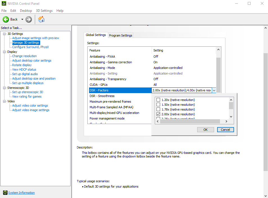Click DSR popup list scroll up arrow
This screenshot has height=198, width=268.
pyautogui.click(x=231, y=100)
